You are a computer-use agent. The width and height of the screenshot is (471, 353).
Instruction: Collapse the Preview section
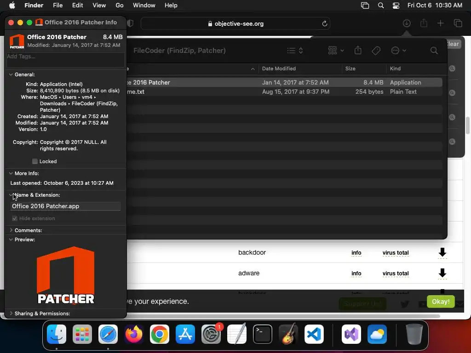11,239
